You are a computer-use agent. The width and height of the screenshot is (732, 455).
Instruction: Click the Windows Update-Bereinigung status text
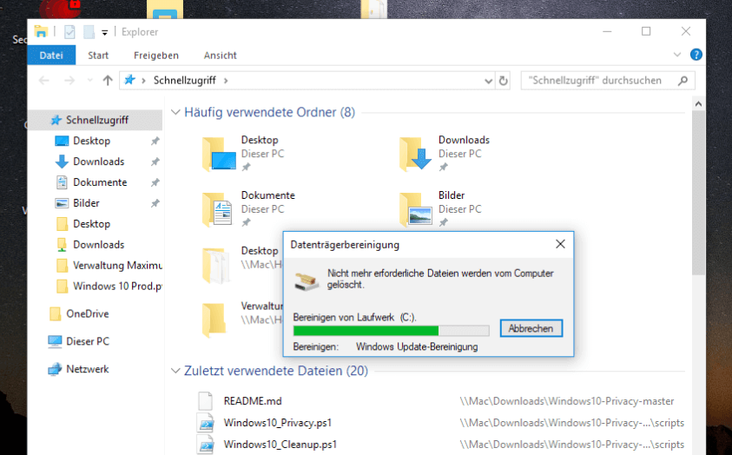click(417, 346)
